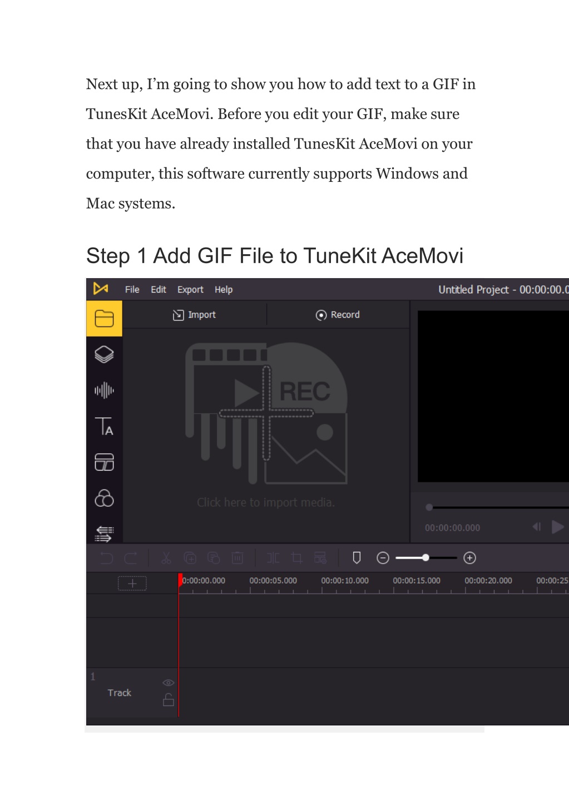Open the Help menu
This screenshot has width=569, height=805.
tap(224, 289)
